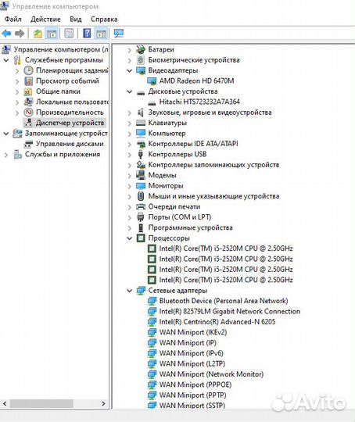Screen dimensions: 355x422
Task: Click the show/hide console tree toolbar icon
Action: (x=52, y=34)
